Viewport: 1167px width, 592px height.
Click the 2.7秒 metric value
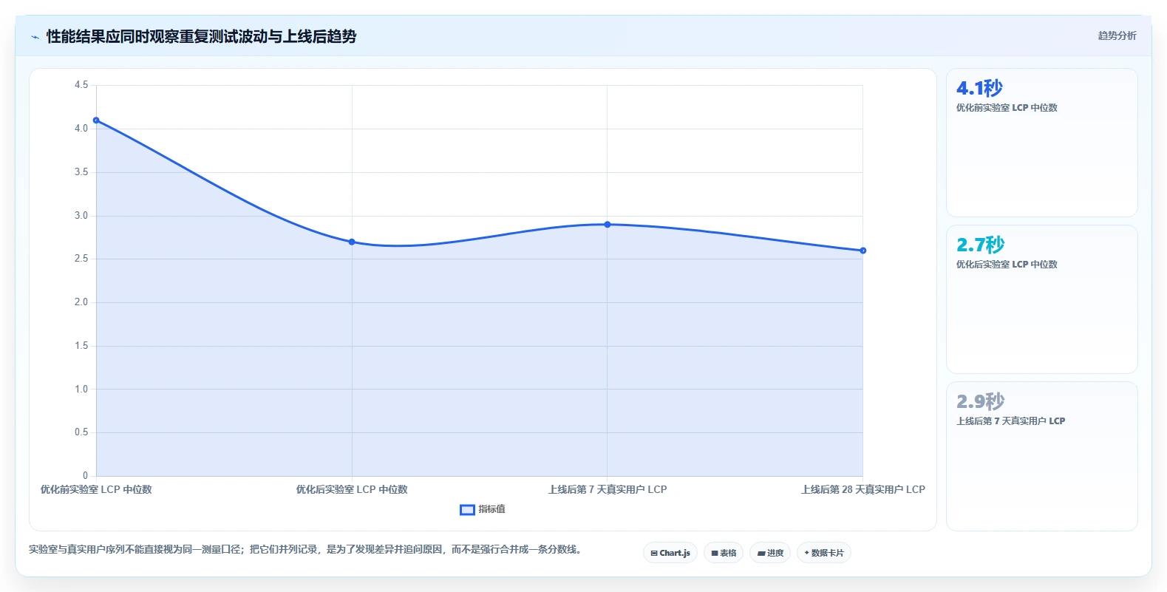980,245
